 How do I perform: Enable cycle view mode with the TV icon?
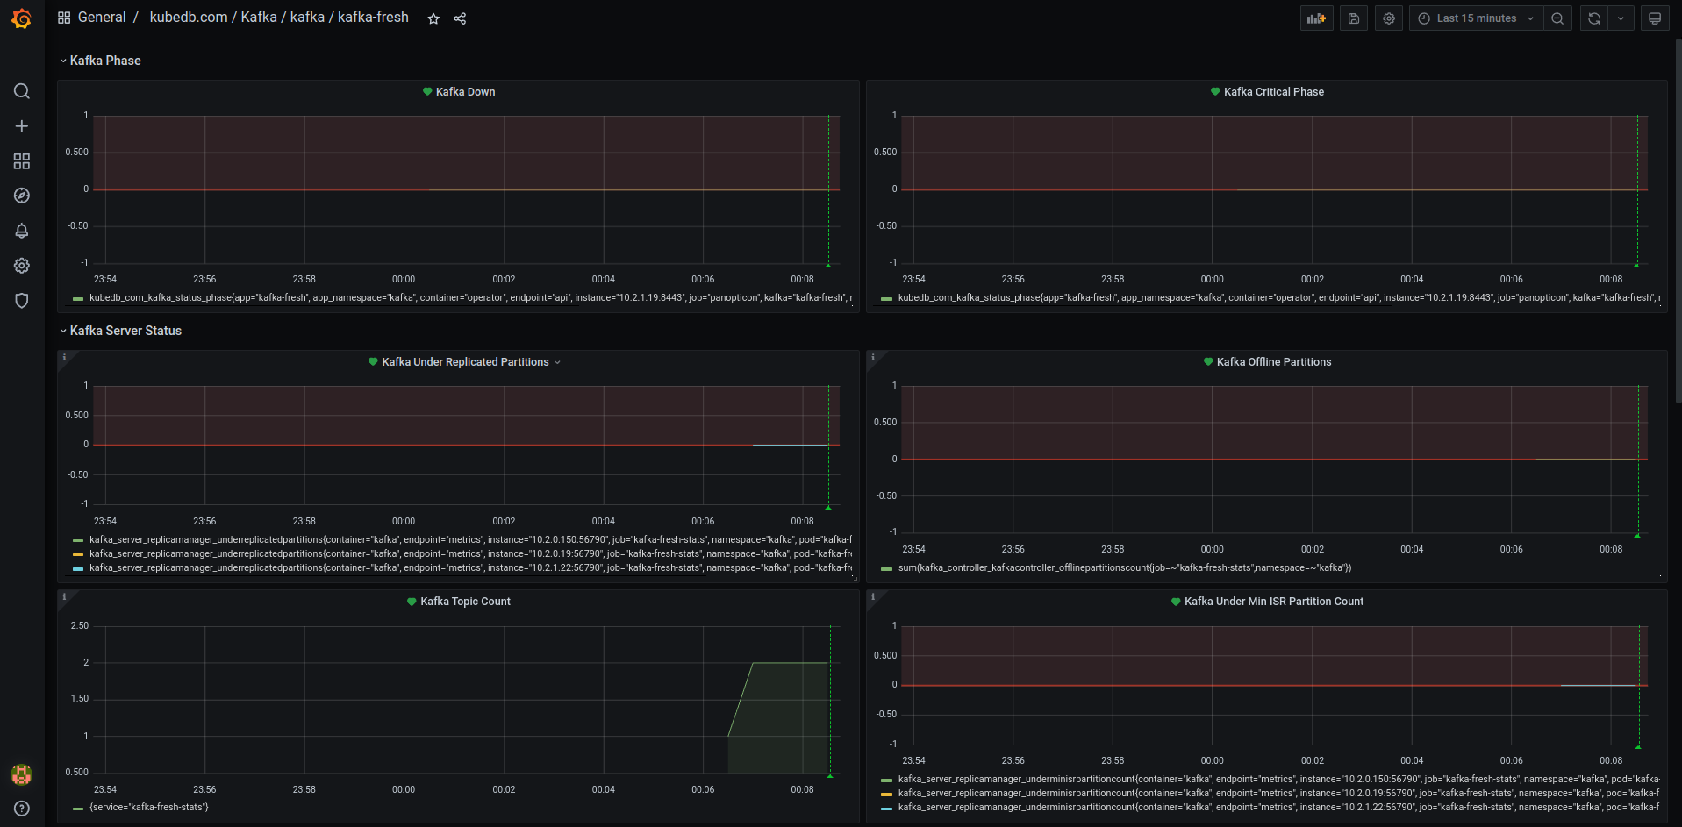pos(1655,18)
